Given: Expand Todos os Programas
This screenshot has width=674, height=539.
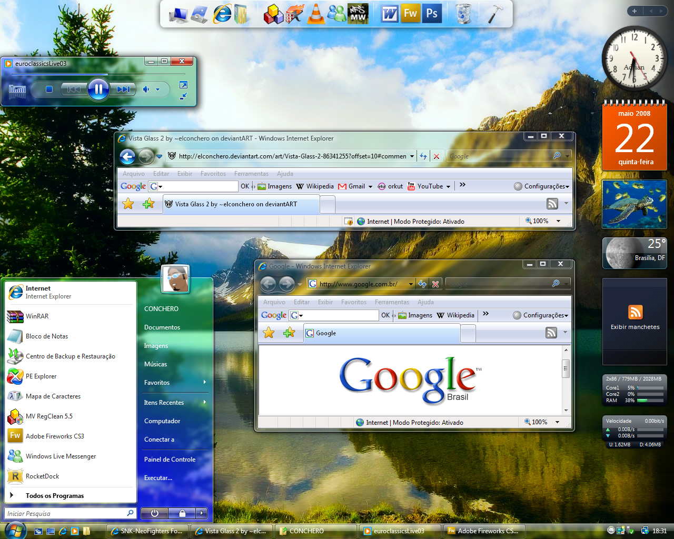Looking at the screenshot, I should (x=71, y=496).
